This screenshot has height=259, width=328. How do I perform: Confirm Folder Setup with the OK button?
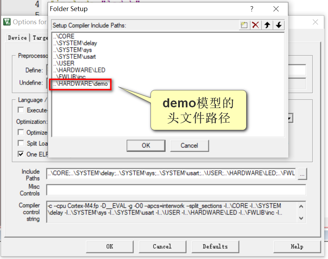146,145
